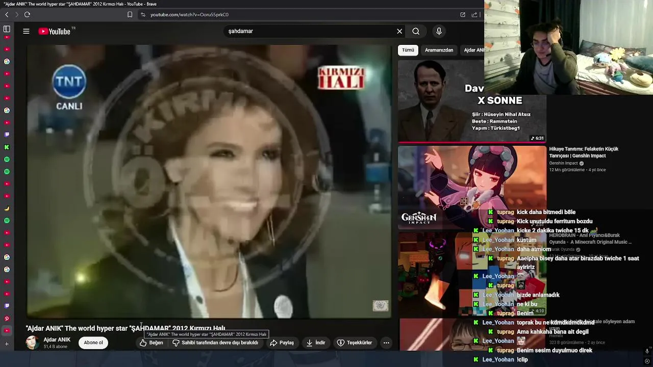This screenshot has height=367, width=653.
Task: Click the video player to pause playback
Action: tap(209, 181)
